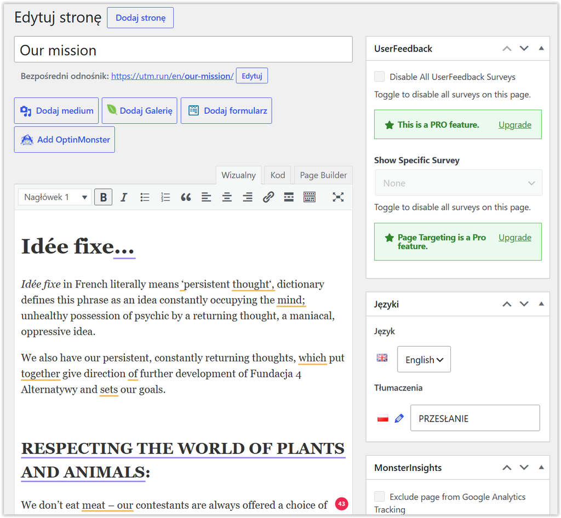Open the Page Builder tab

coord(323,175)
